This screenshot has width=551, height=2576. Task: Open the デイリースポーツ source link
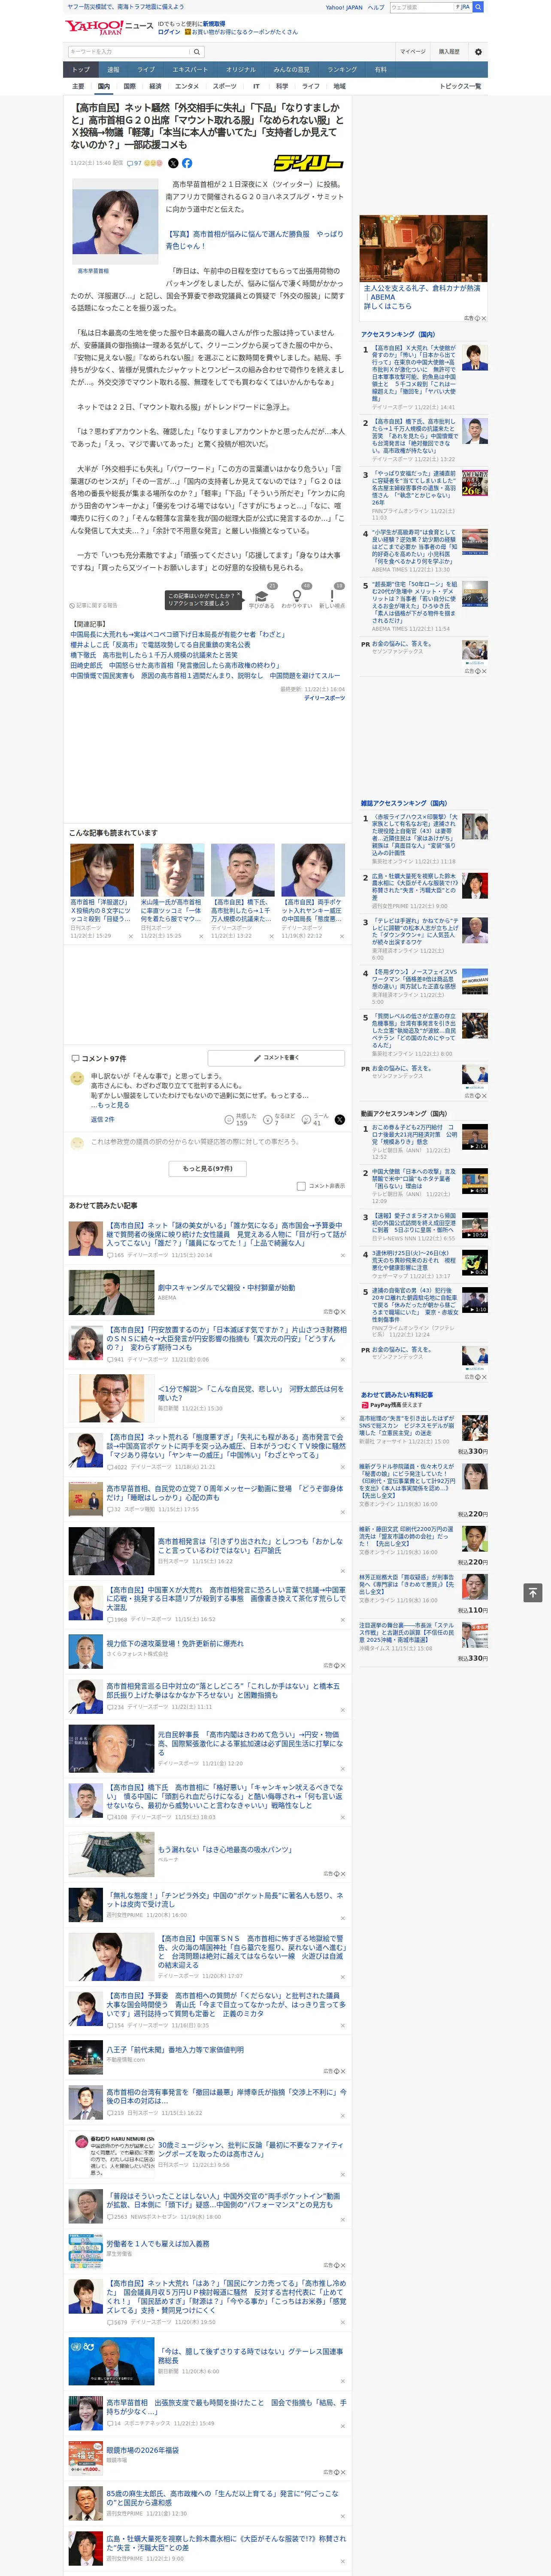[x=325, y=698]
